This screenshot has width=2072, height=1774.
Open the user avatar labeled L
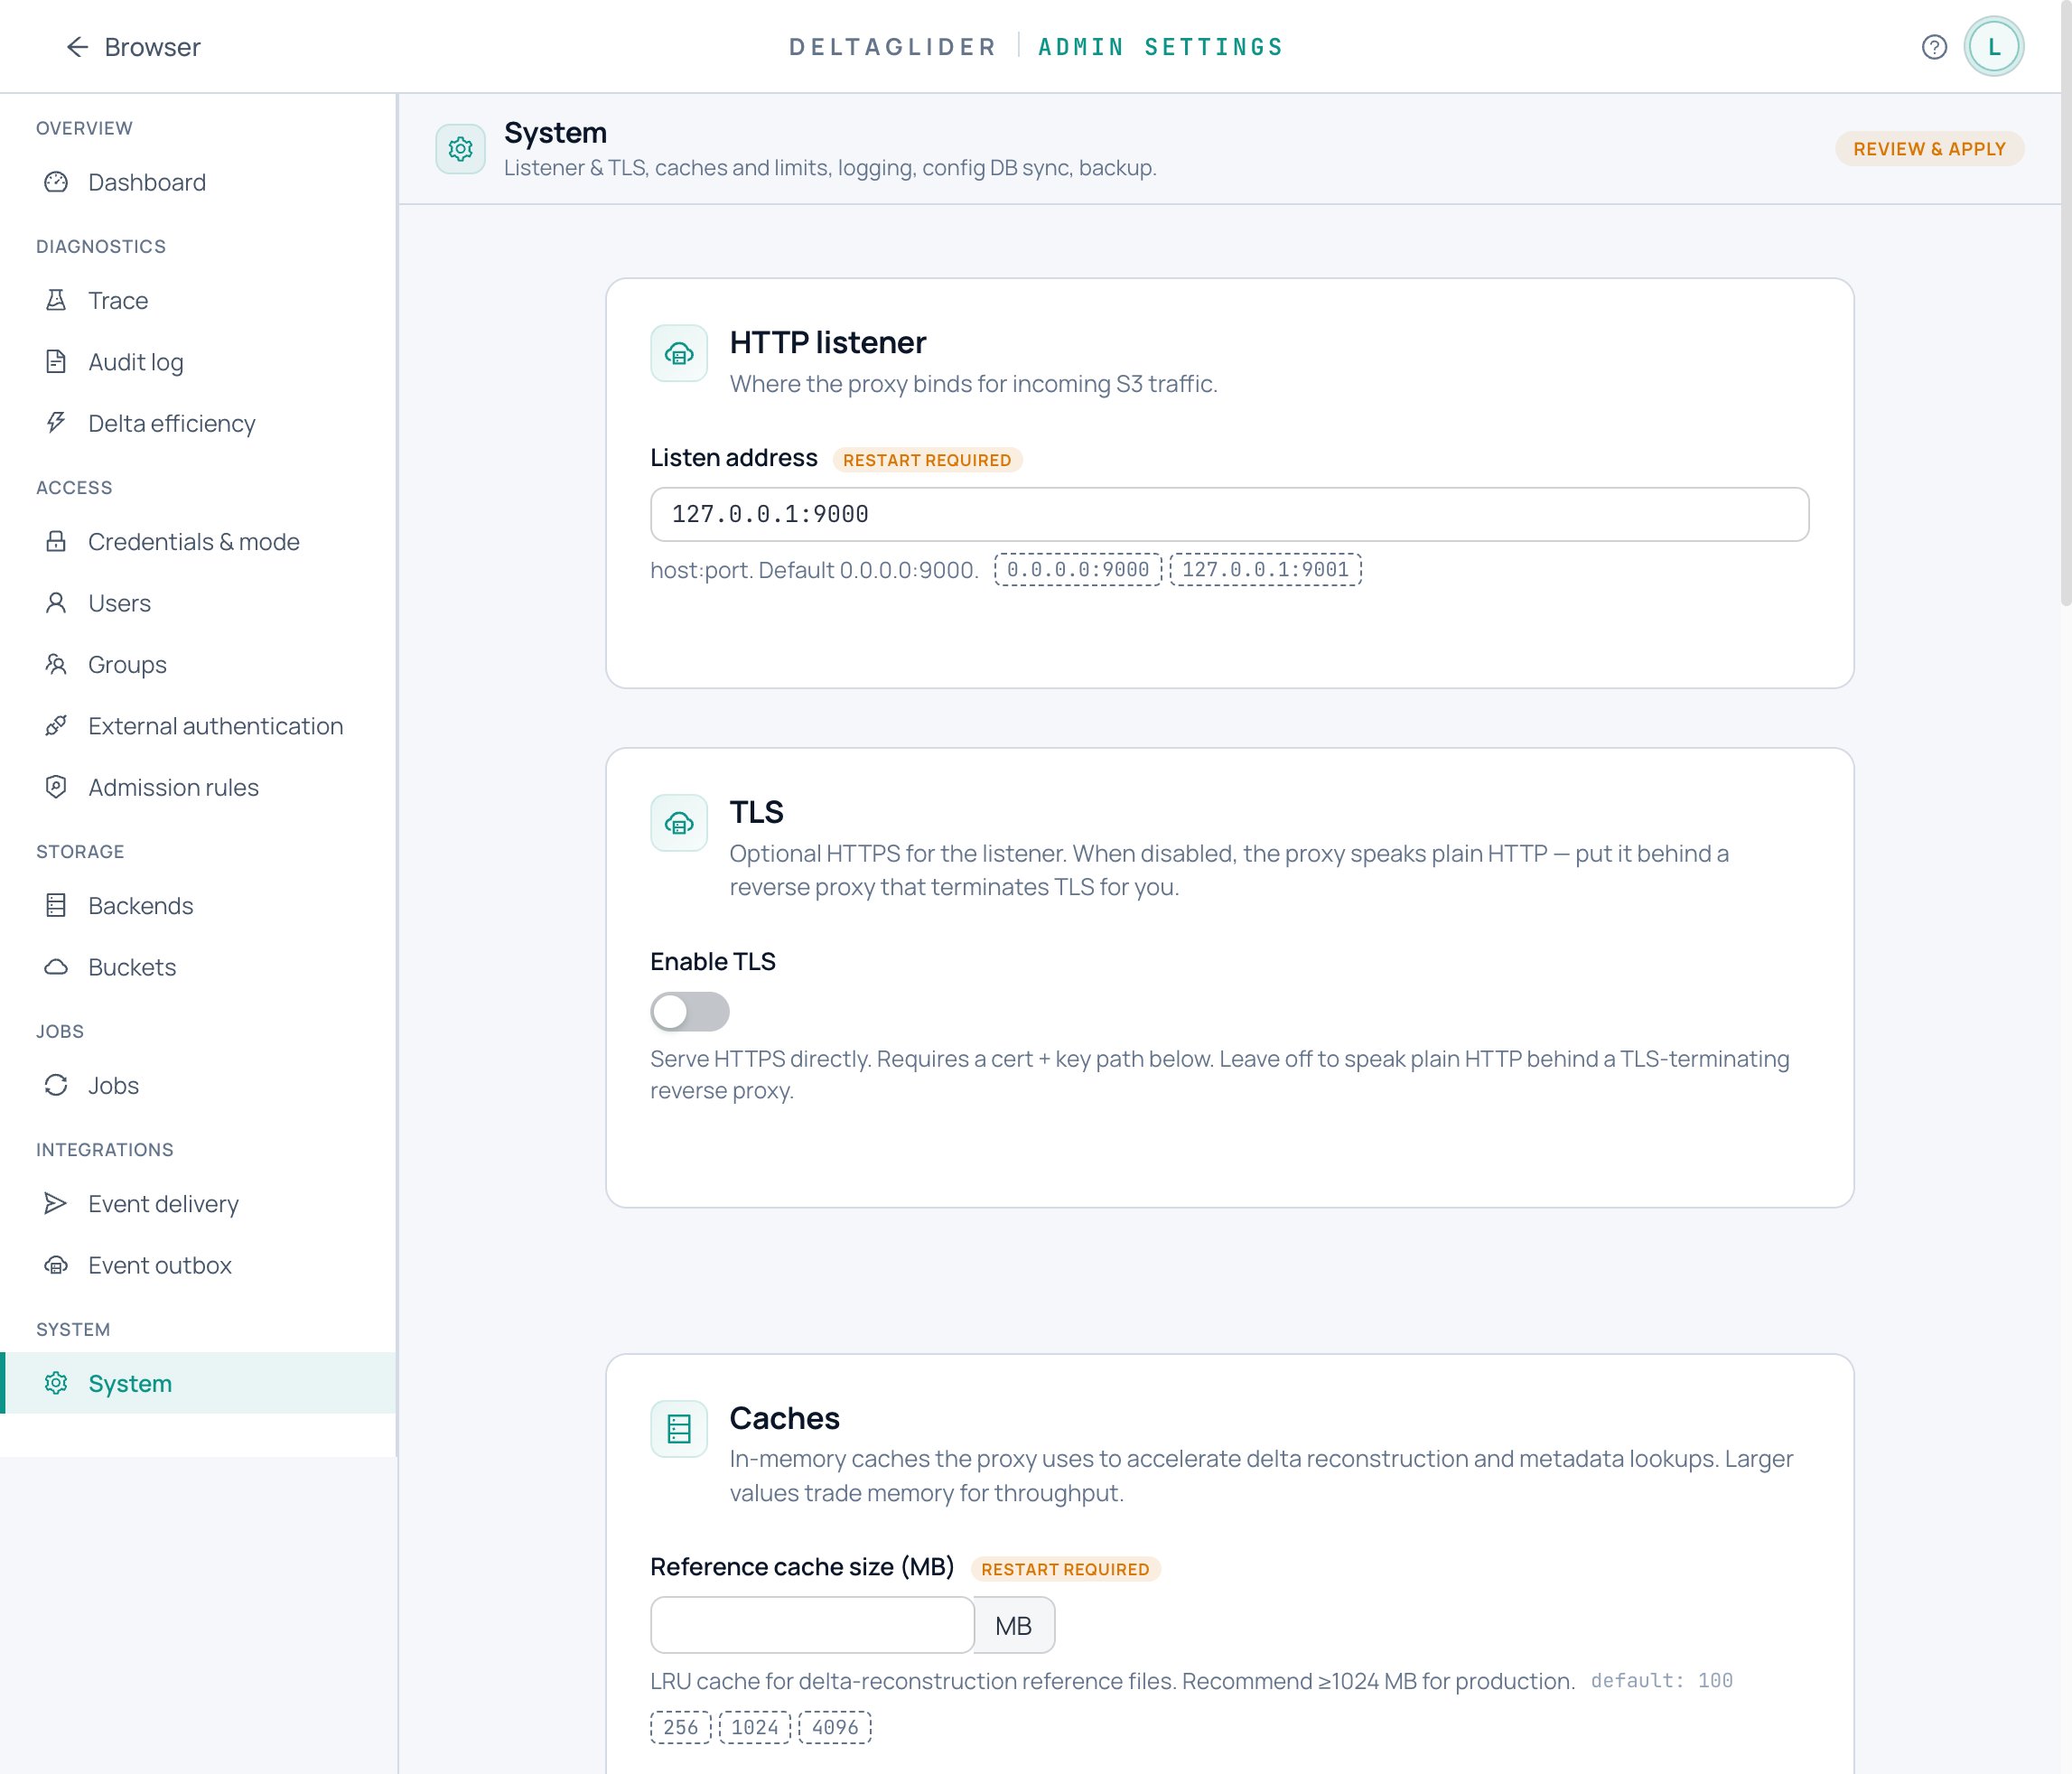point(1993,47)
